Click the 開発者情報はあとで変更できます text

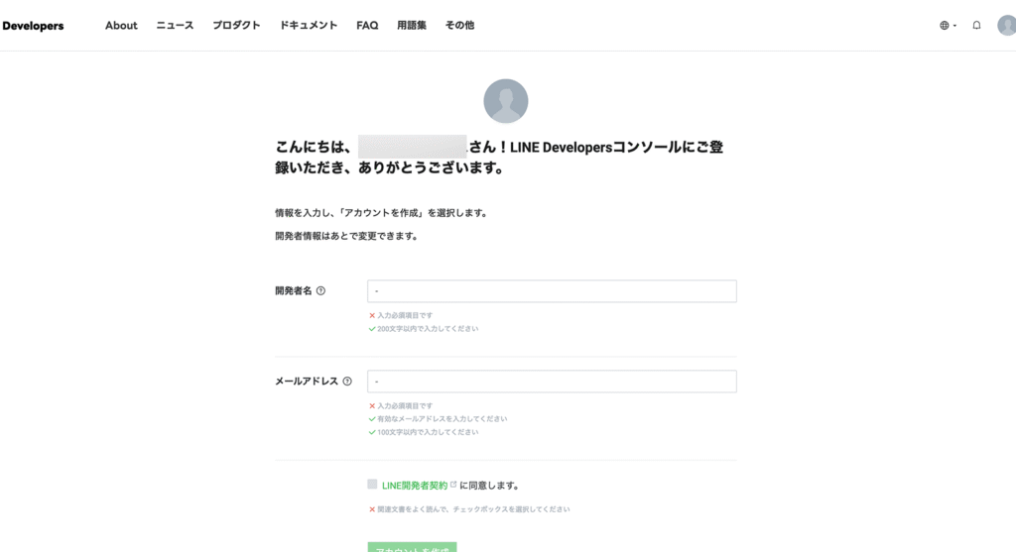[x=346, y=236]
